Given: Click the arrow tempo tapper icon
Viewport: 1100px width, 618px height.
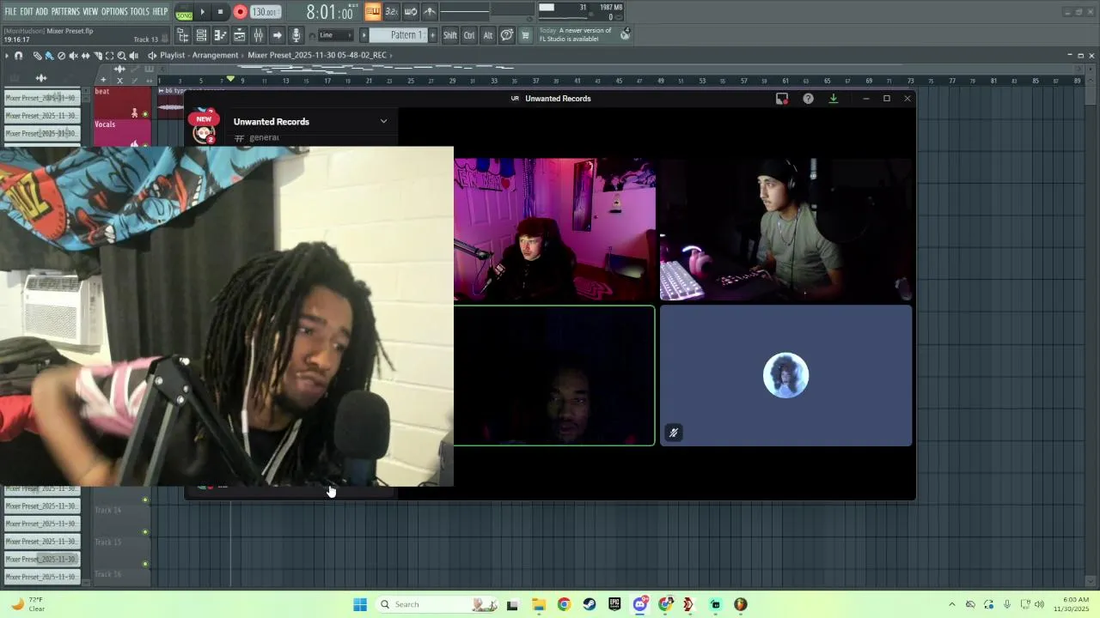Looking at the screenshot, I should pyautogui.click(x=277, y=35).
